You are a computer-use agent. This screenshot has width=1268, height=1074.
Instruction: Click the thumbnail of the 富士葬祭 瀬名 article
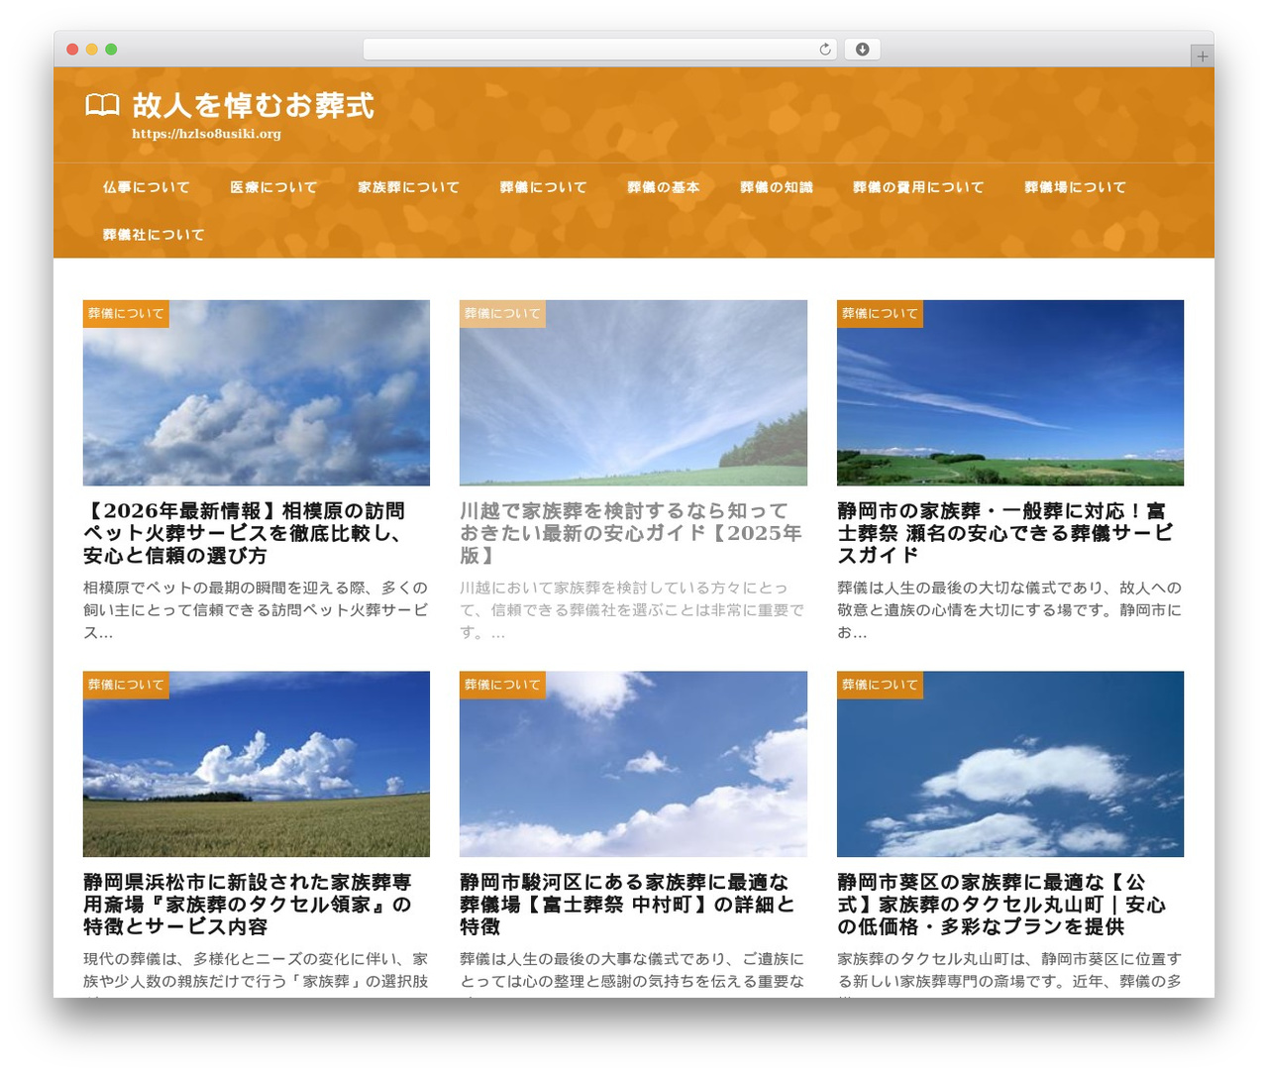[x=1010, y=393]
